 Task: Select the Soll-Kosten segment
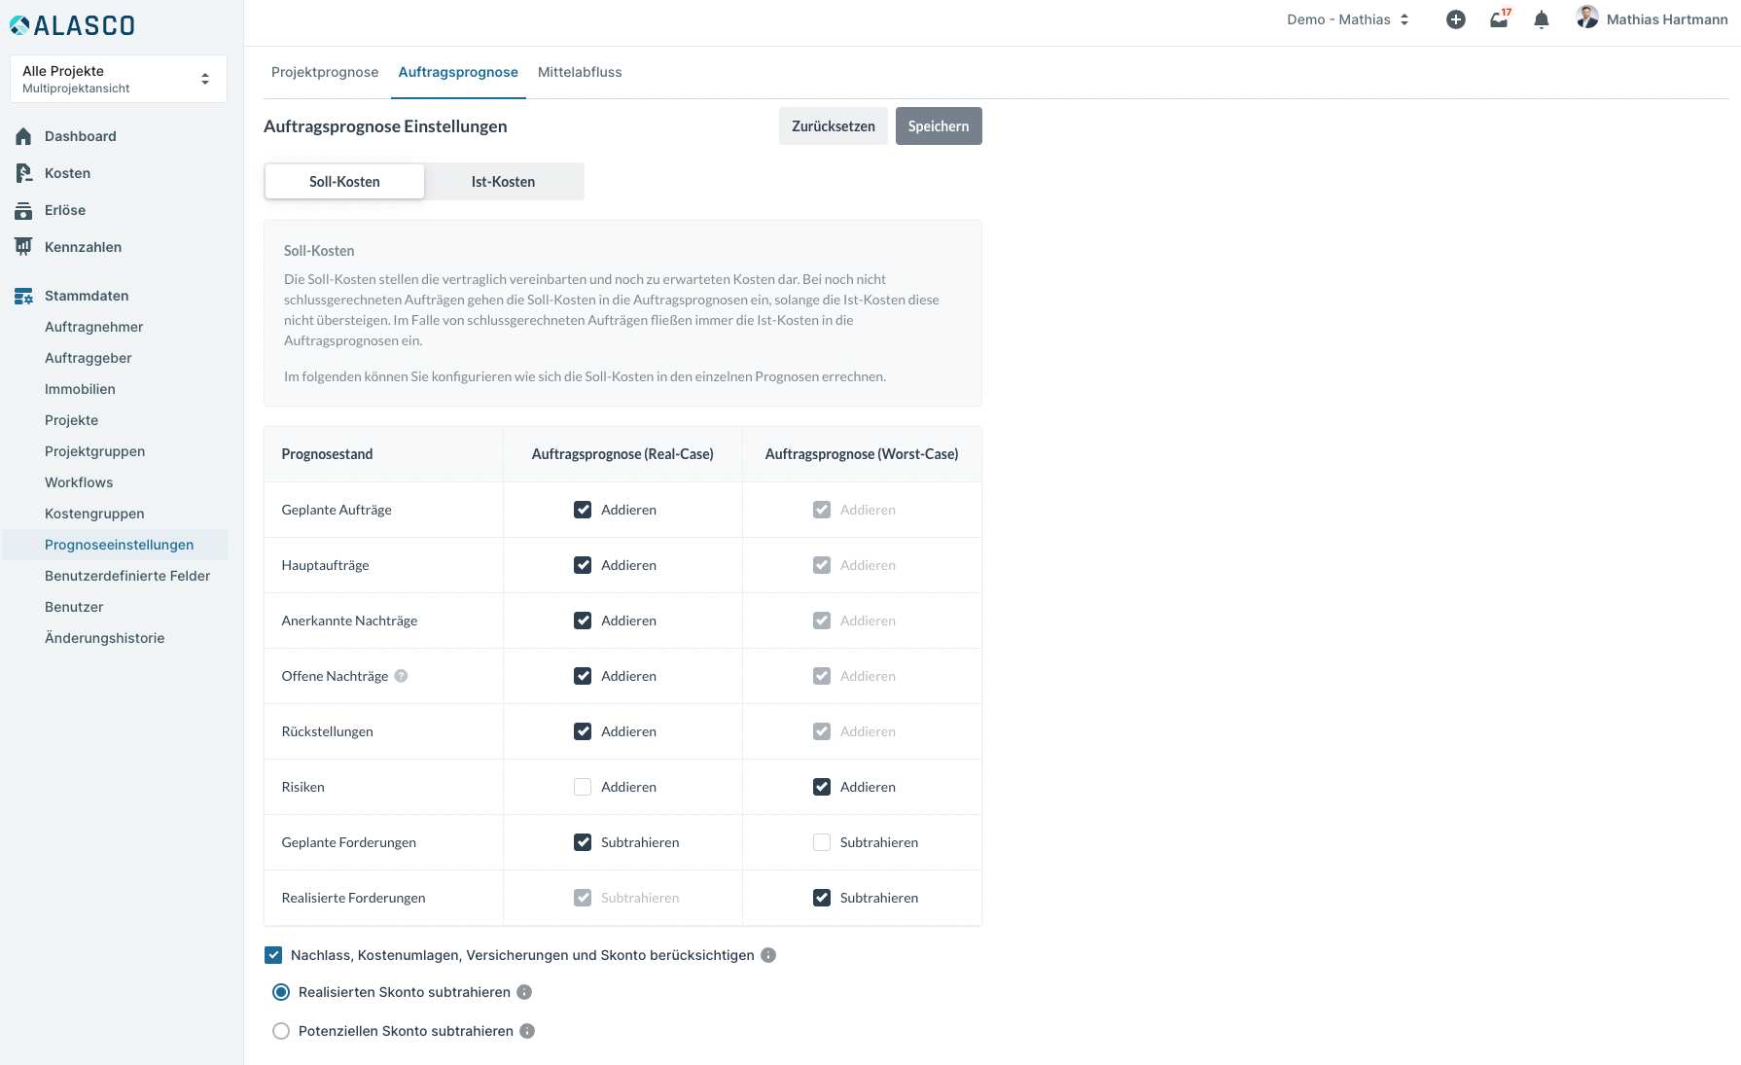click(x=344, y=182)
